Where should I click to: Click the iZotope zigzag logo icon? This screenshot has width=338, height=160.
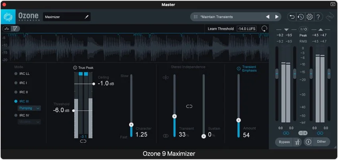pos(330,17)
